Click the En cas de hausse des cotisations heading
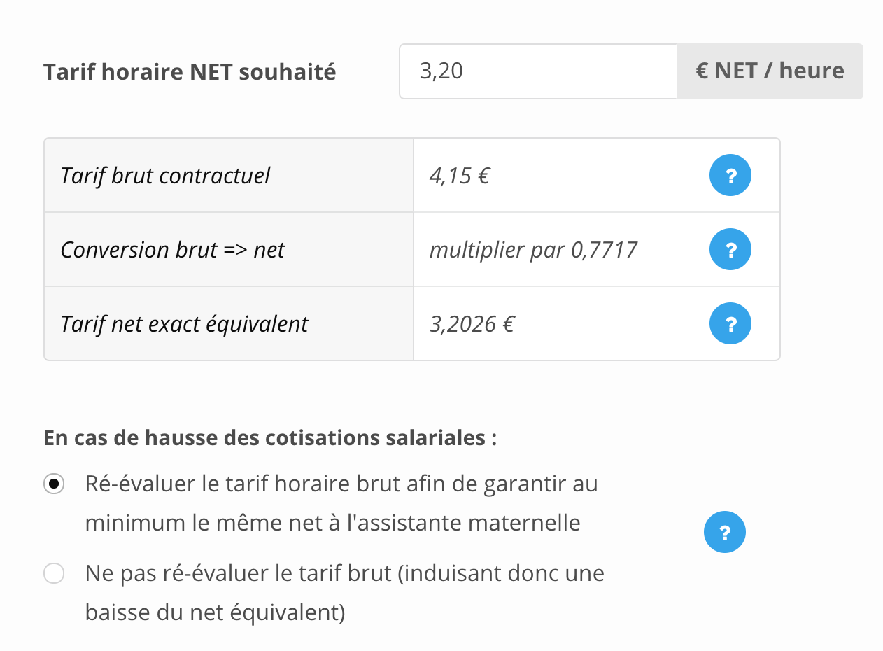 270,438
